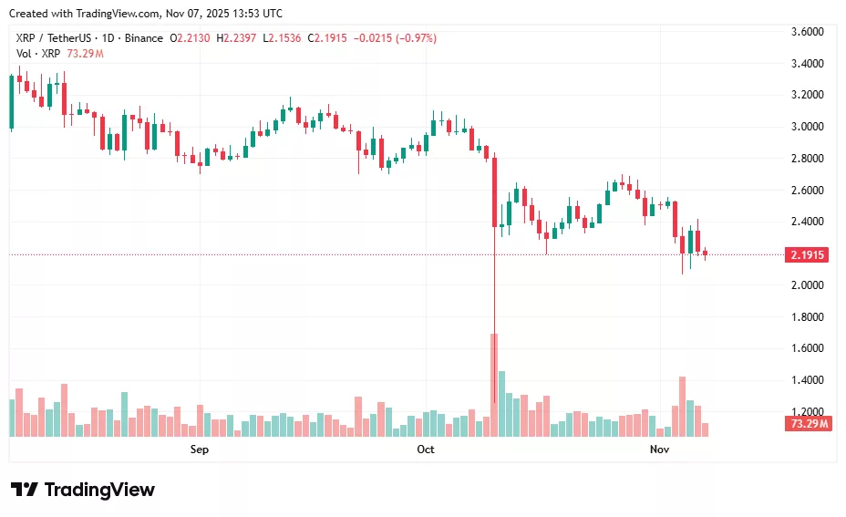Click the TradingView wordmark text
The height and width of the screenshot is (517, 846).
(x=99, y=490)
